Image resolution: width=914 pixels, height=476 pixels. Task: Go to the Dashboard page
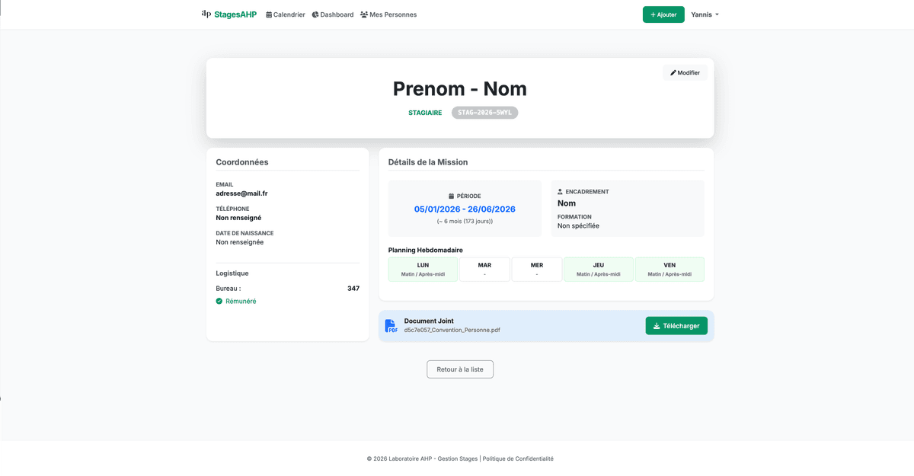pyautogui.click(x=337, y=14)
